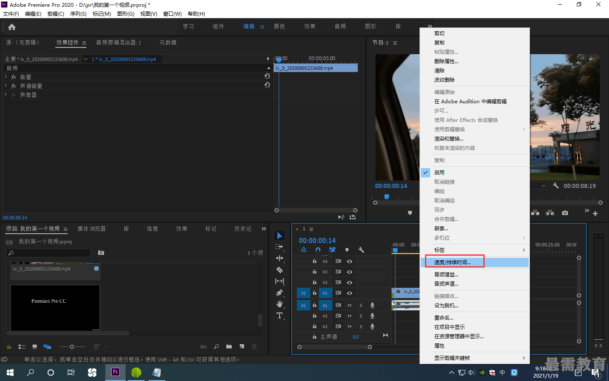The height and width of the screenshot is (381, 609).
Task: Select the Pen tool
Action: click(280, 293)
